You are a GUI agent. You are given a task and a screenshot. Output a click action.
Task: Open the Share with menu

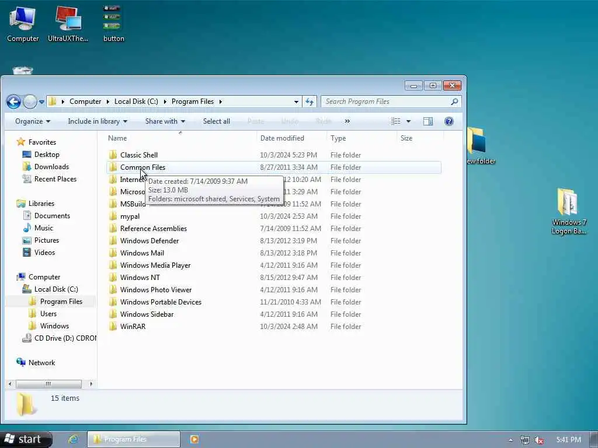tap(165, 121)
